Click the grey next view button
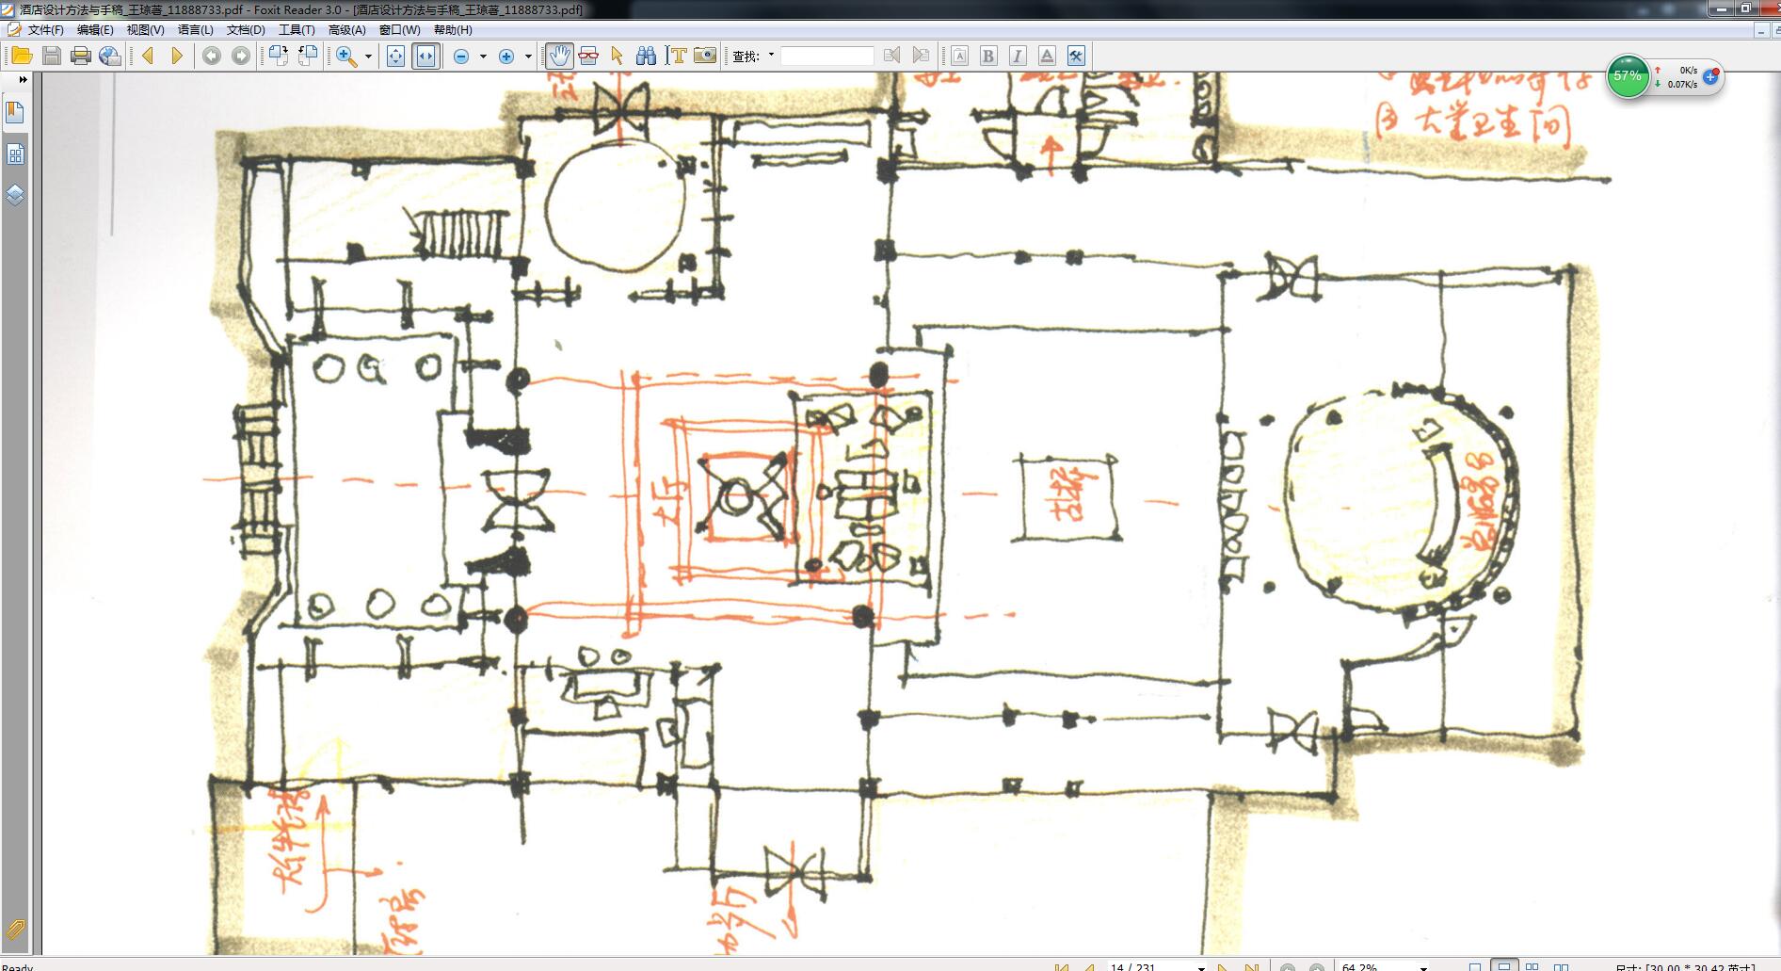1781x971 pixels. [241, 57]
